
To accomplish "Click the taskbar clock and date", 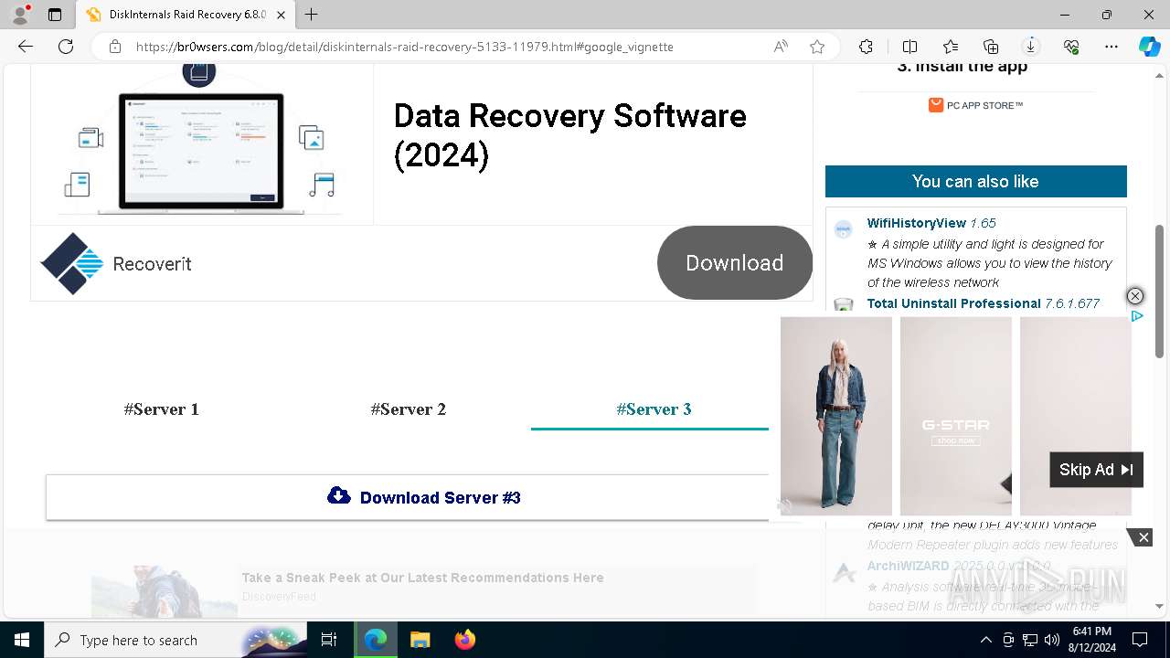I will click(x=1091, y=640).
